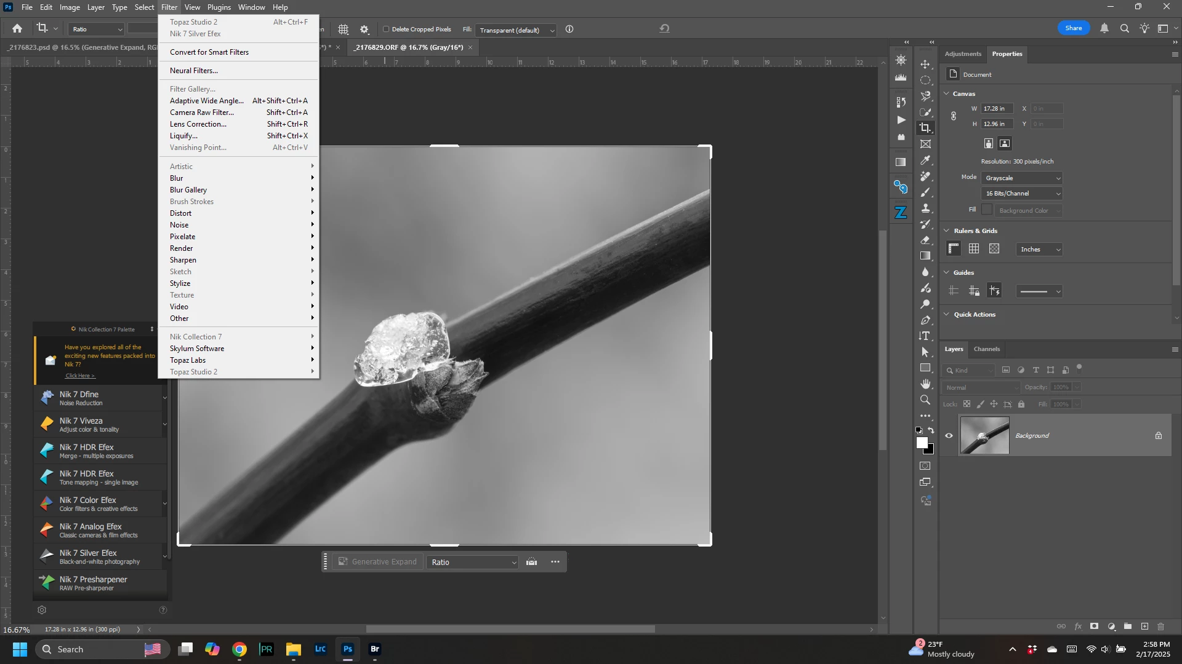Viewport: 1182px width, 664px height.
Task: Toggle the pixel grid button in Rulers & Grids
Action: tap(994, 249)
